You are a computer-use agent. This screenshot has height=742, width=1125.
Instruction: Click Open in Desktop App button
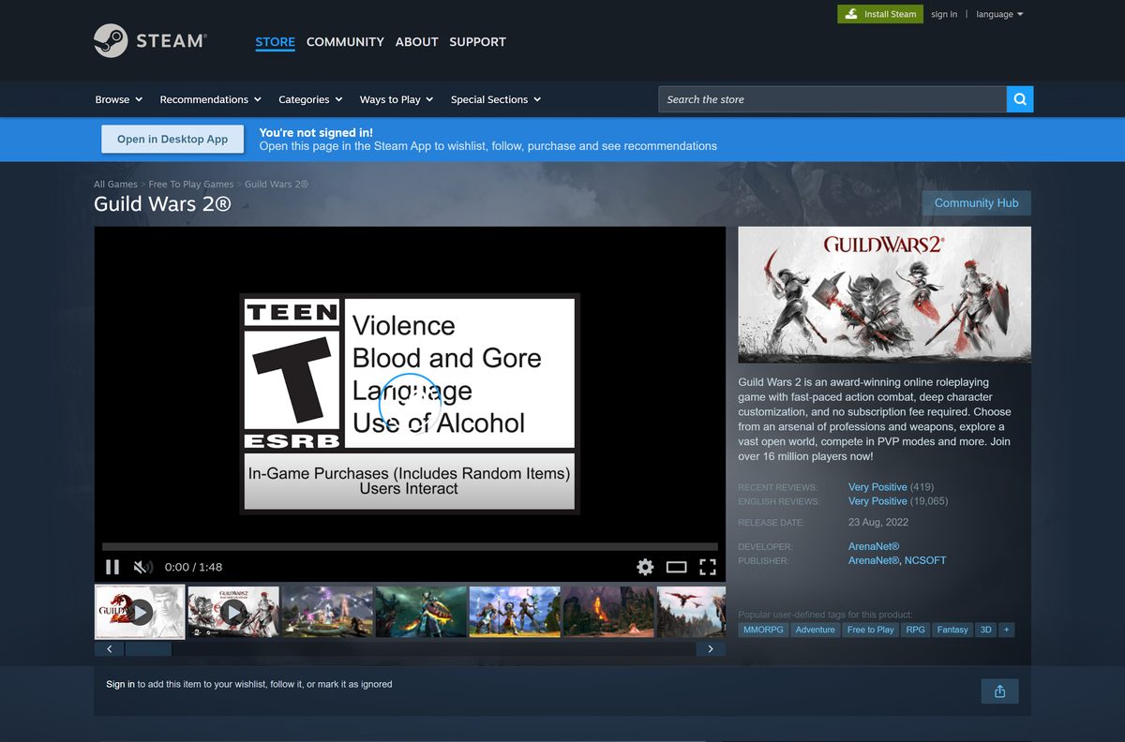(x=172, y=139)
